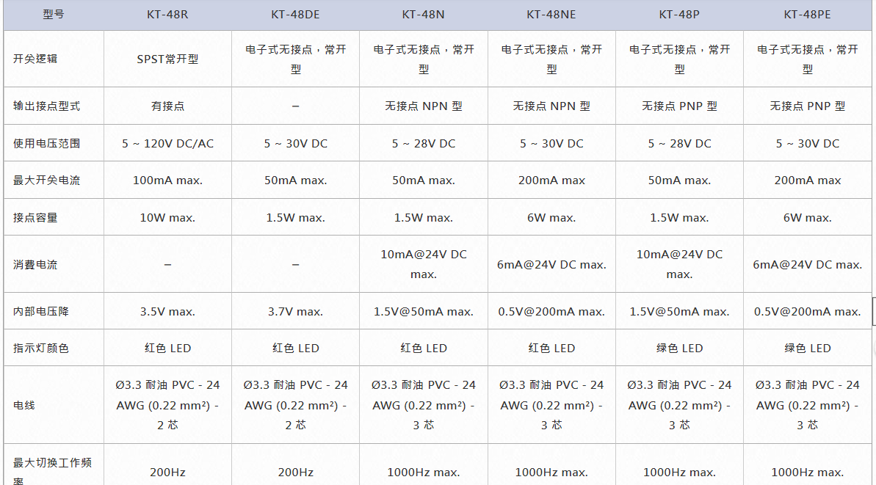
Task: Select the KT-48R column header
Action: coord(167,15)
